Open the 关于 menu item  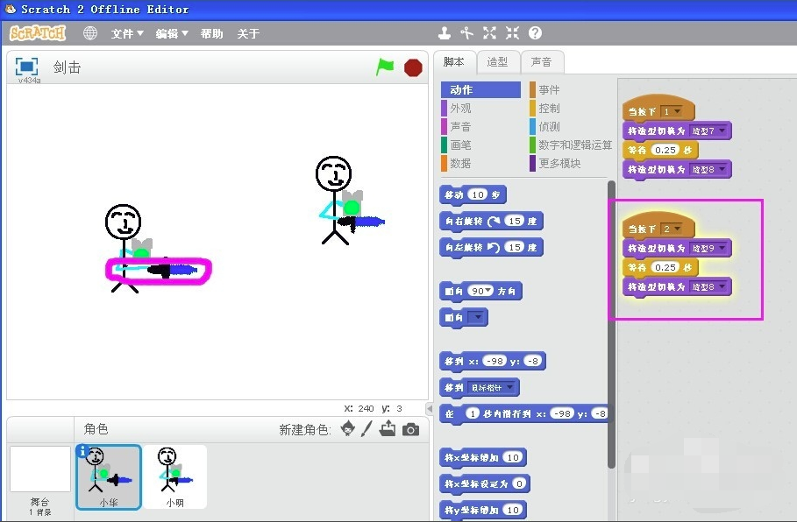(x=248, y=33)
